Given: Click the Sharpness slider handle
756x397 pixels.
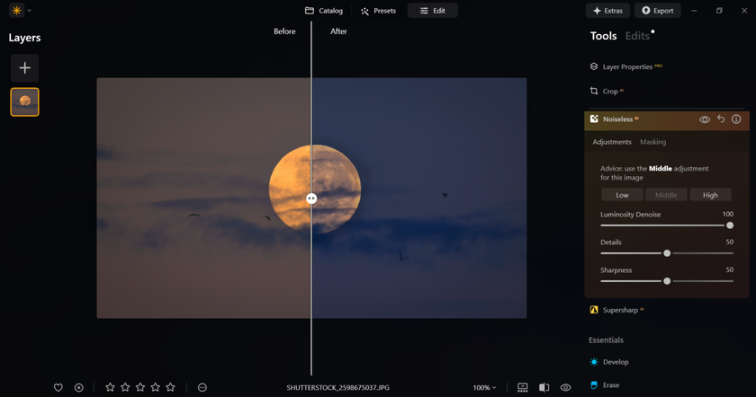Looking at the screenshot, I should click(x=667, y=281).
